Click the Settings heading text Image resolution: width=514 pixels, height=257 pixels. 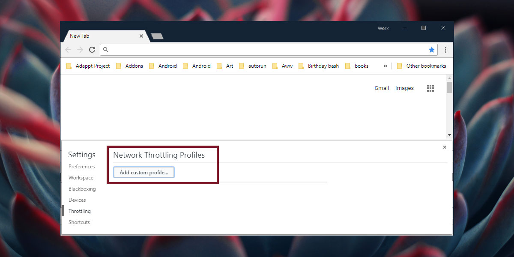pos(82,155)
